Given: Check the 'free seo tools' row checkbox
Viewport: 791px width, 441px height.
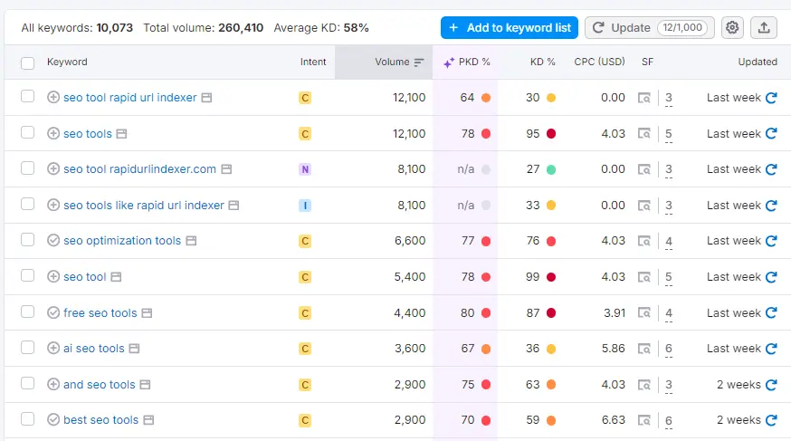Looking at the screenshot, I should coord(28,312).
